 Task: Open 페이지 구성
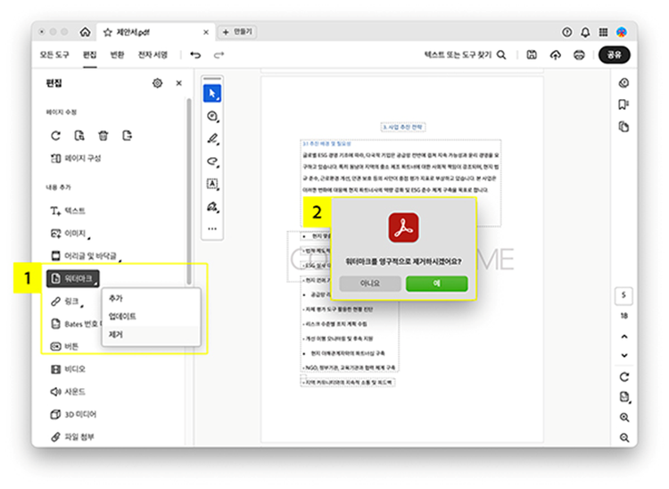click(76, 158)
